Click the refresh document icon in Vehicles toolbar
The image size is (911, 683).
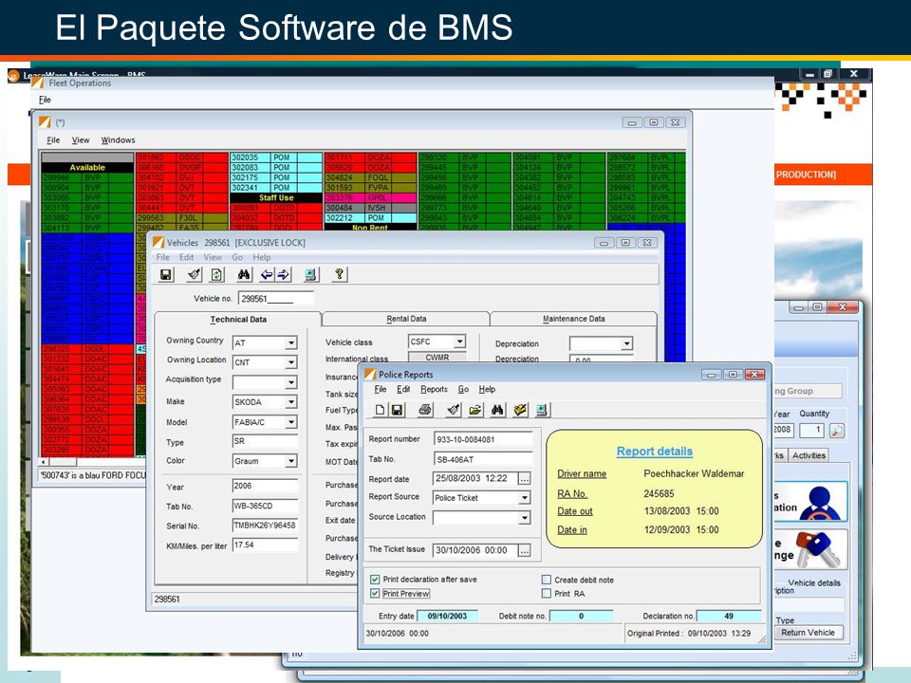pyautogui.click(x=216, y=275)
